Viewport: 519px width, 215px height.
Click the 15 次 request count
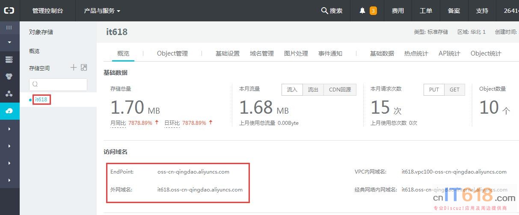(386, 108)
